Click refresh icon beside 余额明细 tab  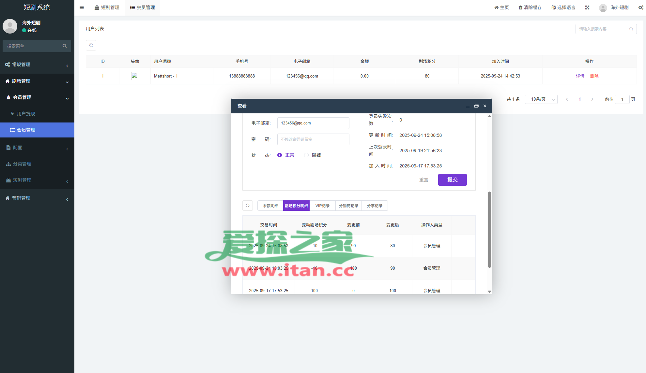coord(248,206)
